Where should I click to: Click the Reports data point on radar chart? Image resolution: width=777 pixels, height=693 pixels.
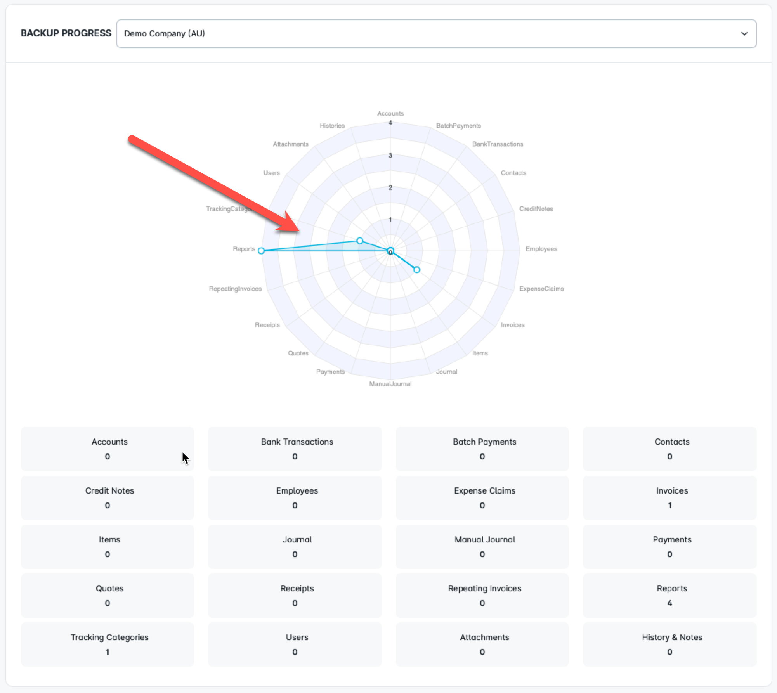pos(261,251)
